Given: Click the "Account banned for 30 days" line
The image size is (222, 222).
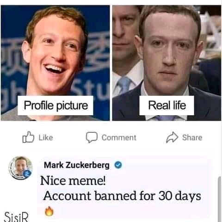Looking at the screenshot, I should tap(122, 196).
